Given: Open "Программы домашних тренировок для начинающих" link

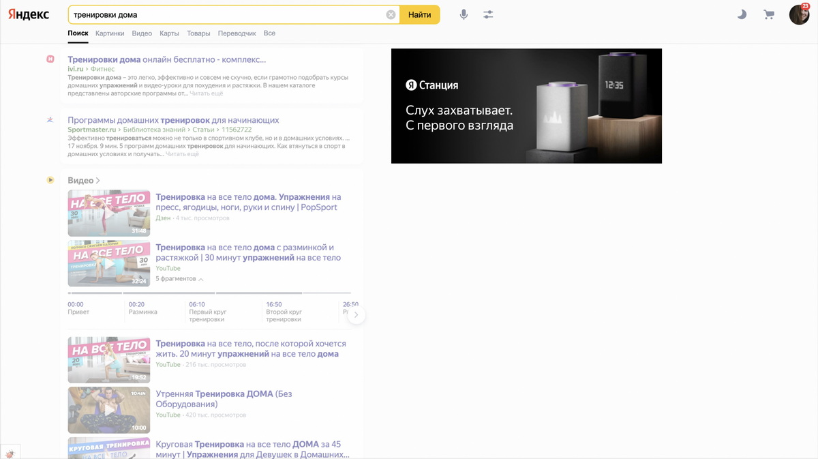Looking at the screenshot, I should (173, 120).
